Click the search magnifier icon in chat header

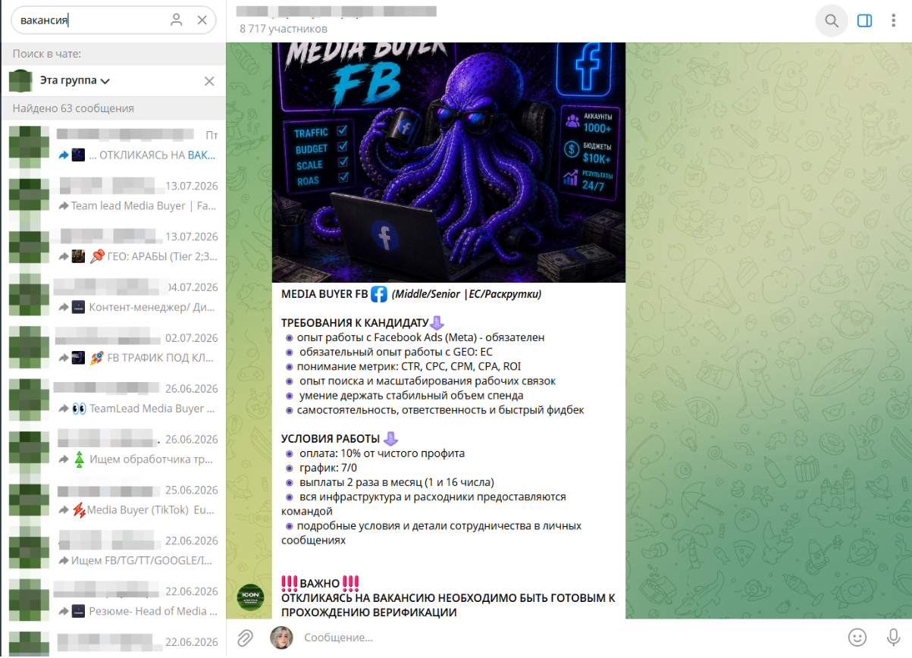[x=832, y=20]
